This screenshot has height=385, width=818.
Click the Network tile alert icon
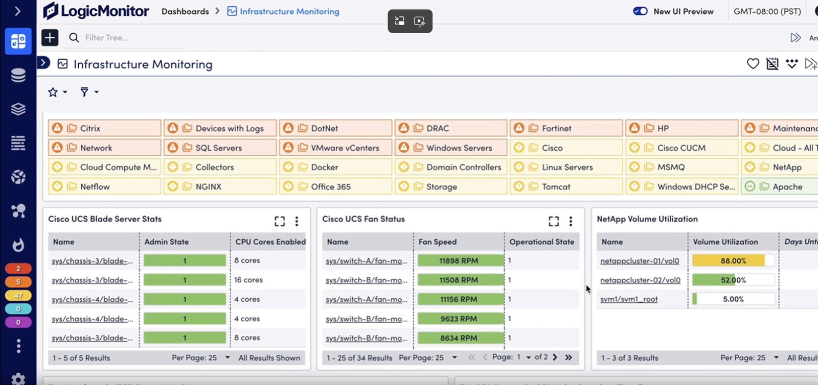57,148
